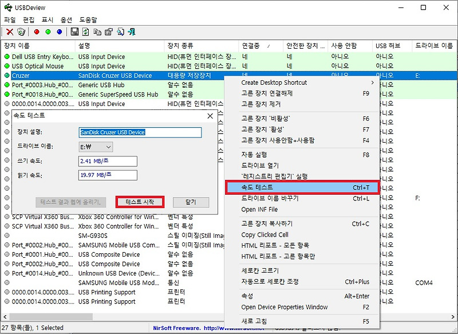Click the 테스트 시작 button
Image resolution: width=458 pixels, height=334 pixels.
[140, 202]
